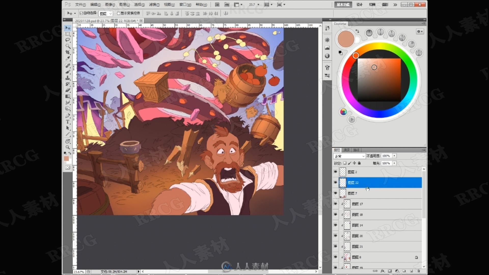Viewport: 489px width, 275px height.
Task: Create new adjustment layer icon
Action: click(x=397, y=271)
